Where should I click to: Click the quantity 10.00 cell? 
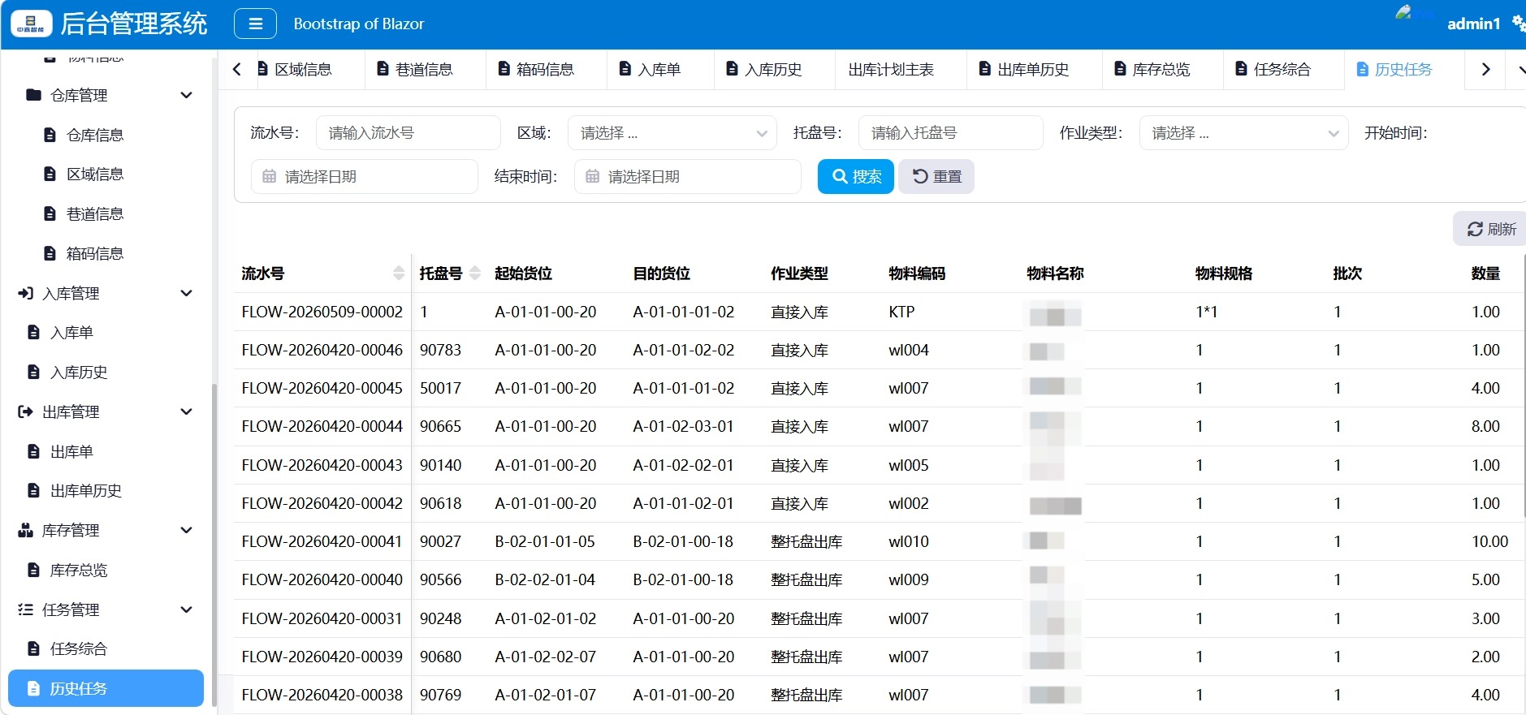(1489, 541)
